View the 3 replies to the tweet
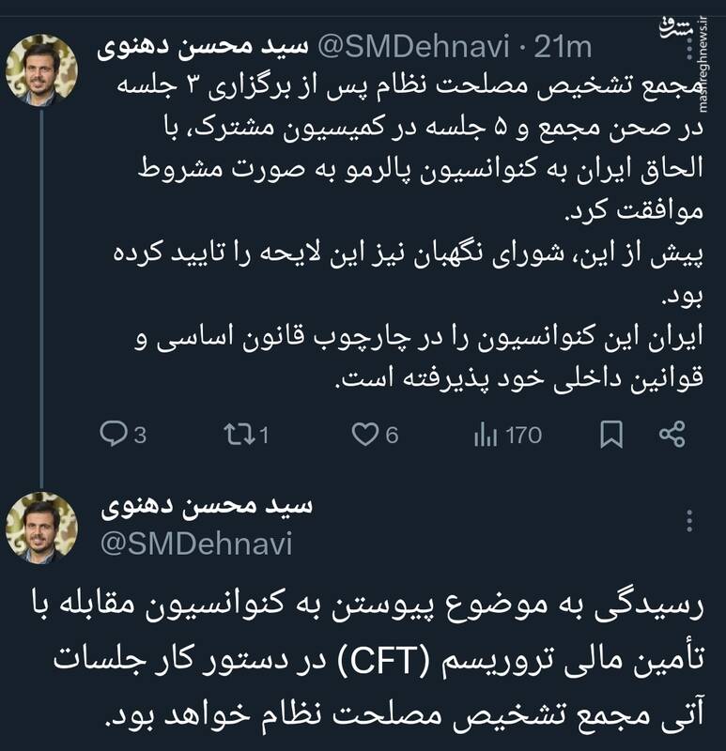This screenshot has height=751, width=726. click(x=128, y=432)
